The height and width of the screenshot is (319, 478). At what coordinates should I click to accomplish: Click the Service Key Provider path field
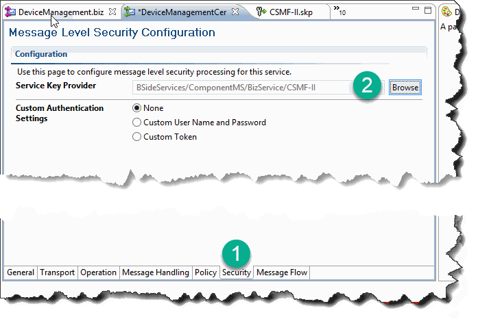[x=258, y=88]
